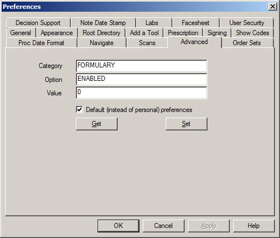Uncheck Default instead of personal preferences
The height and width of the screenshot is (238, 280).
coord(79,109)
